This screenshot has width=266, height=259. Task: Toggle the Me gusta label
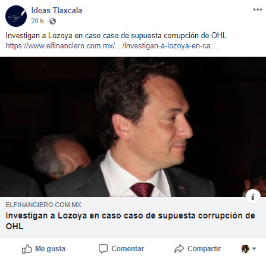(50, 249)
